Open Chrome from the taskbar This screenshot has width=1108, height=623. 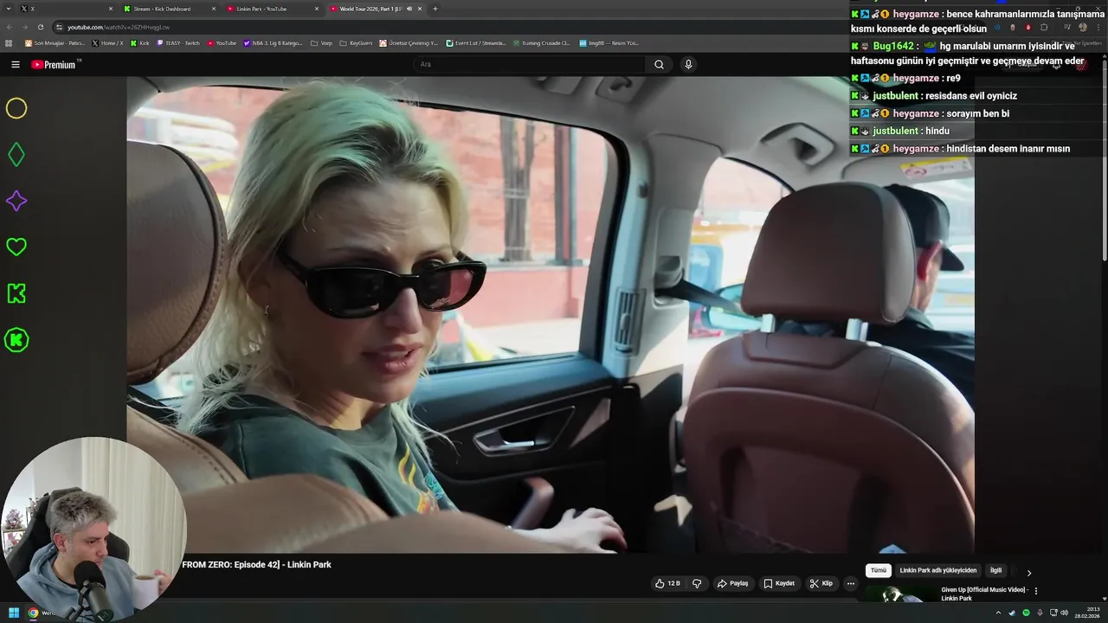point(33,613)
